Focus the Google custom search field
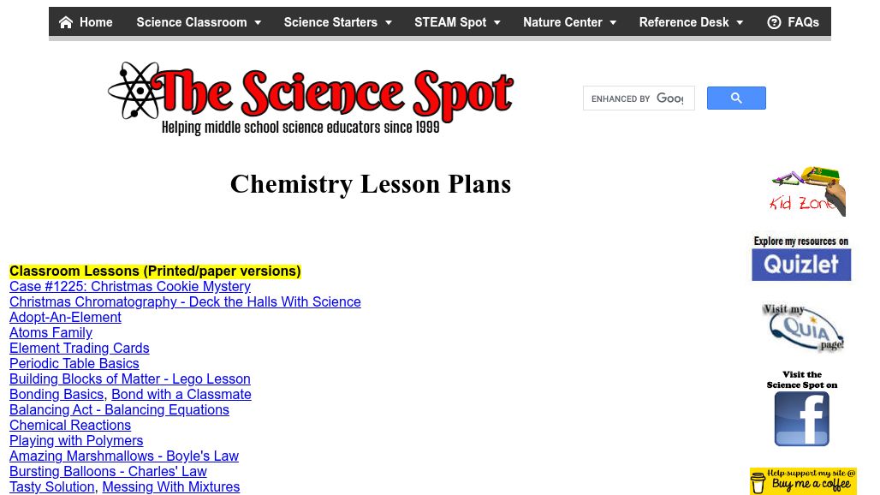This screenshot has height=495, width=880. [x=638, y=98]
